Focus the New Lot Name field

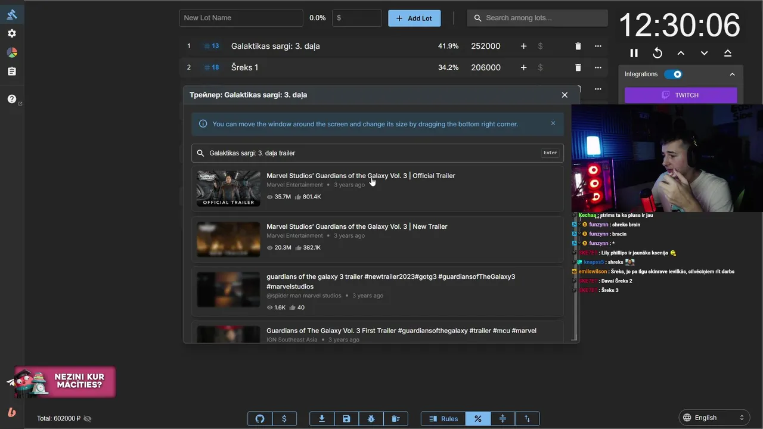point(241,18)
